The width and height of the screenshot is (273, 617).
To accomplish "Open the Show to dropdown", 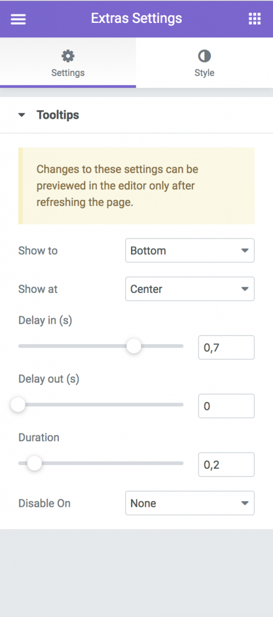I will pyautogui.click(x=190, y=250).
